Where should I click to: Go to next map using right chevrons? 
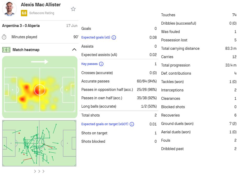[39, 171]
